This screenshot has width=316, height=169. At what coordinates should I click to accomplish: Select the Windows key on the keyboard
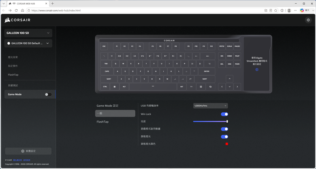point(115,87)
